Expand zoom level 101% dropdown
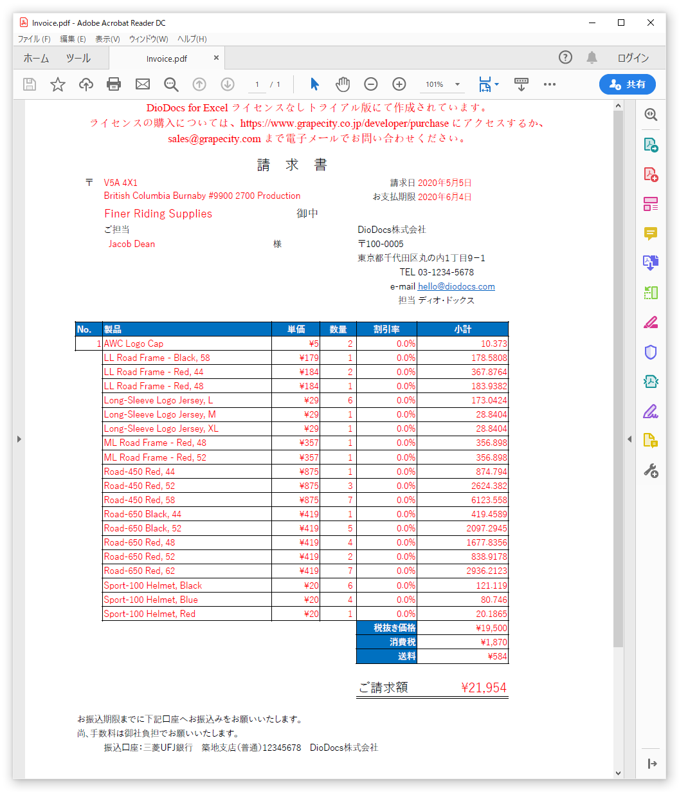Image resolution: width=679 pixels, height=792 pixels. (458, 84)
